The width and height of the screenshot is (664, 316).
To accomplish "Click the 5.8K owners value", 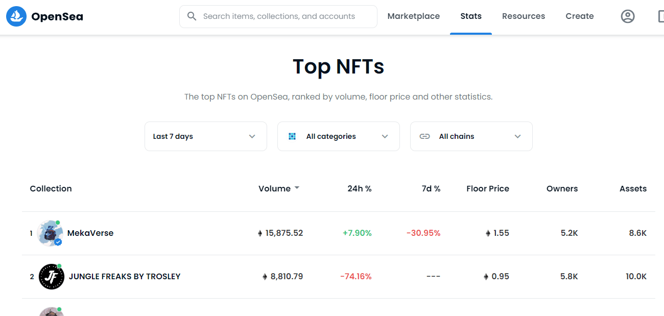I will pyautogui.click(x=570, y=277).
